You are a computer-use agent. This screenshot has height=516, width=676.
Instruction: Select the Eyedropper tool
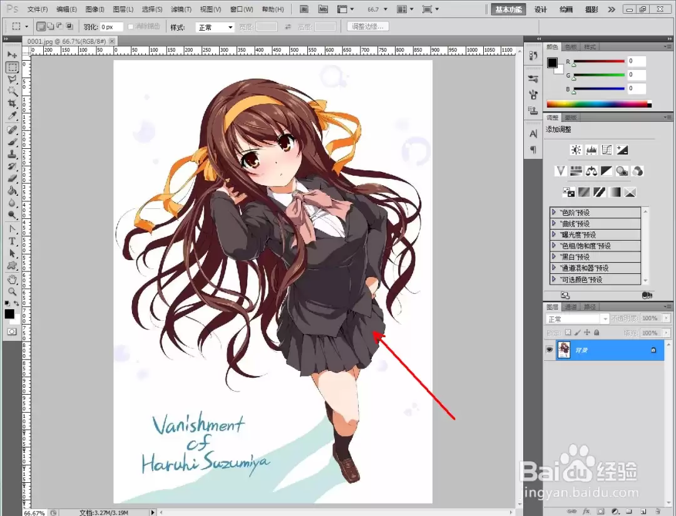pyautogui.click(x=12, y=116)
